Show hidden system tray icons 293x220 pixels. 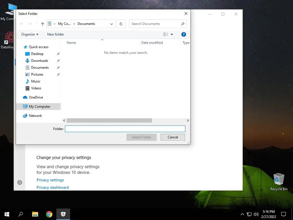coord(242,214)
